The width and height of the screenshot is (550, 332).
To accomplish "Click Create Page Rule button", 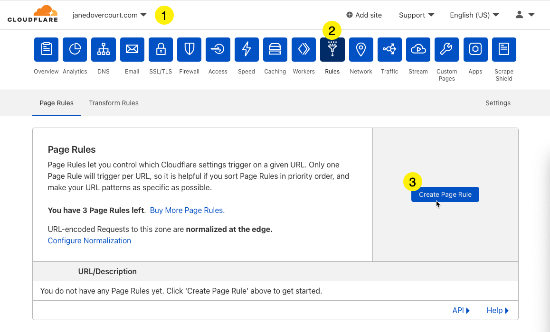I will pos(445,194).
